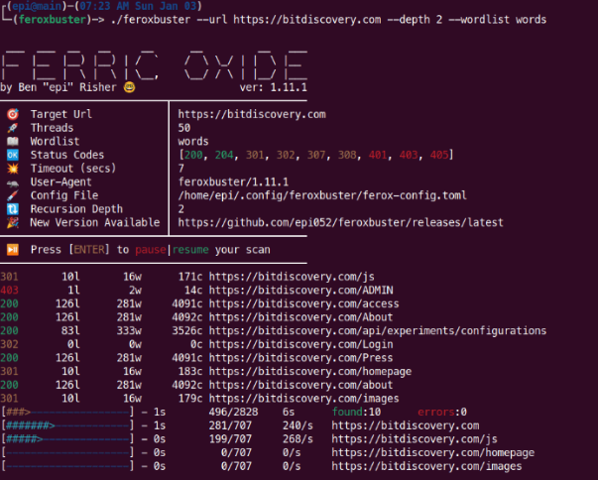Click the book emoji beside Wordlist
Viewport: 598px width, 480px height.
[x=13, y=142]
